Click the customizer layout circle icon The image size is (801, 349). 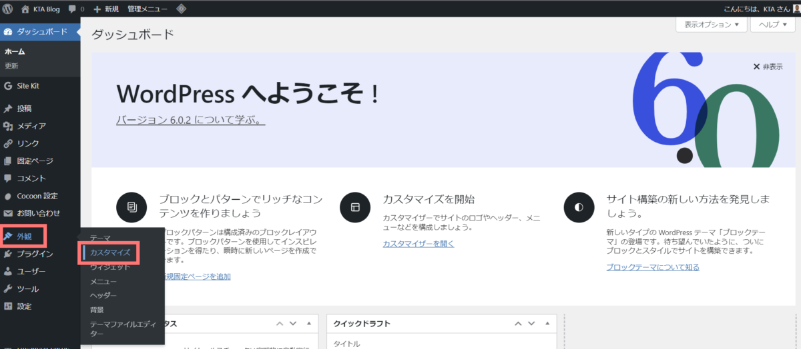[x=355, y=207]
